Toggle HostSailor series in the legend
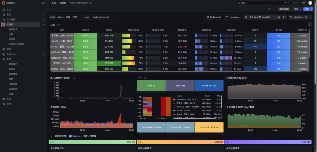The height and width of the screenshot is (152, 317). click(187, 100)
